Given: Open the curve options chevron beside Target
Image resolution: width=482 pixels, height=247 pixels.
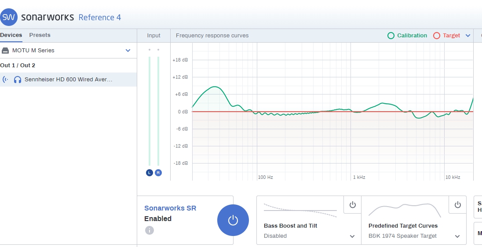Looking at the screenshot, I should click(x=468, y=36).
